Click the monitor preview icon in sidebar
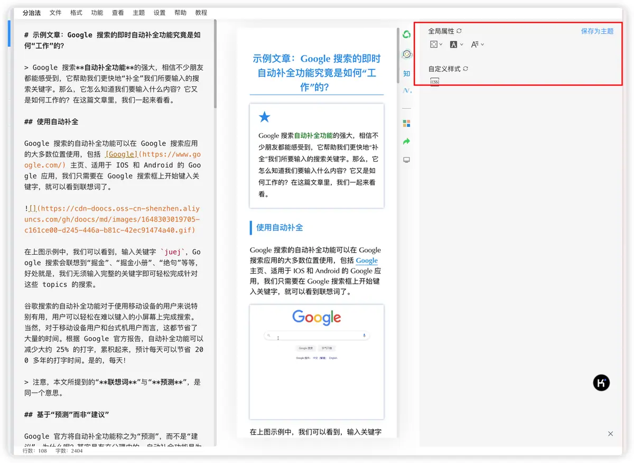Screen dimensions: 634x463 [x=406, y=160]
